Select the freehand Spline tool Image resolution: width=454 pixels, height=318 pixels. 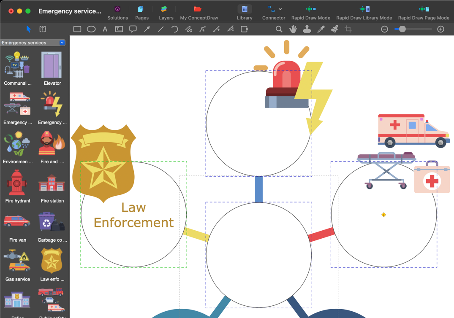188,29
